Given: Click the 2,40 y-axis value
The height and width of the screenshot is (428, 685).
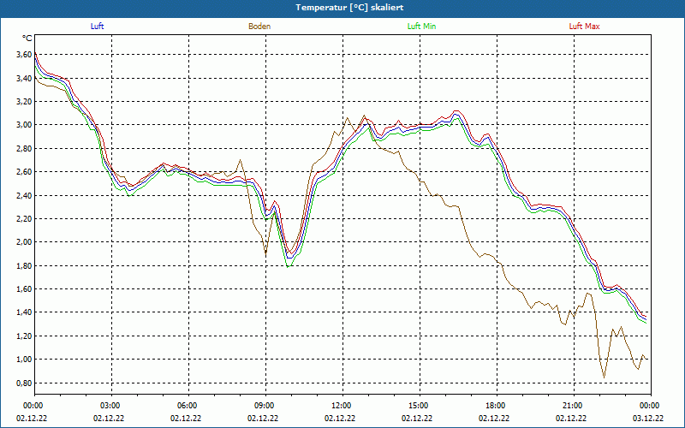Looking at the screenshot, I should [x=24, y=195].
